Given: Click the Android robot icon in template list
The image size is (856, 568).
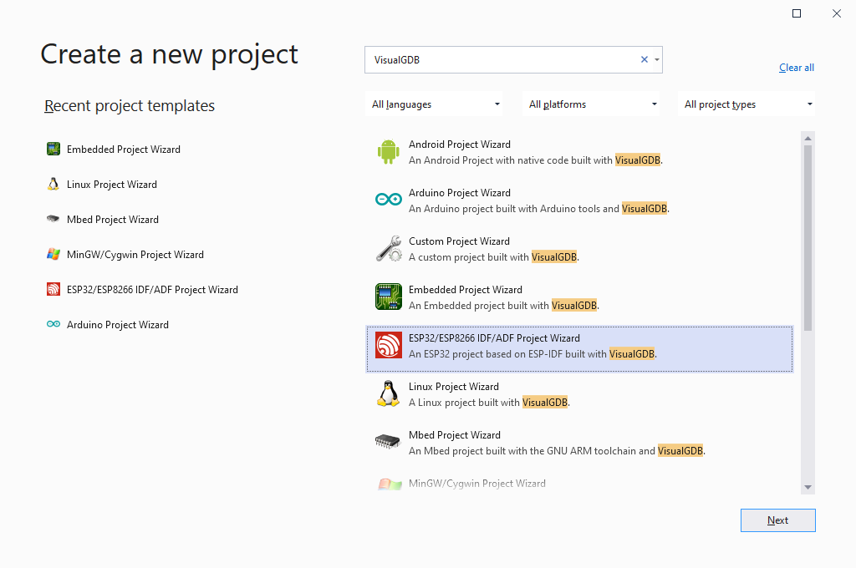Looking at the screenshot, I should pos(388,151).
